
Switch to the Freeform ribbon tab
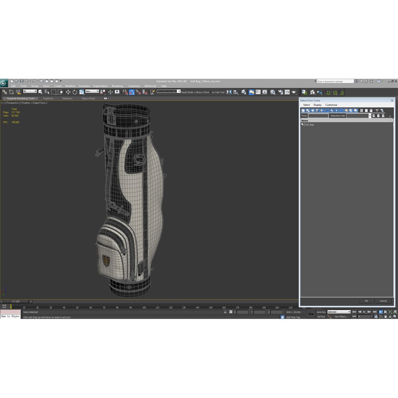point(48,98)
